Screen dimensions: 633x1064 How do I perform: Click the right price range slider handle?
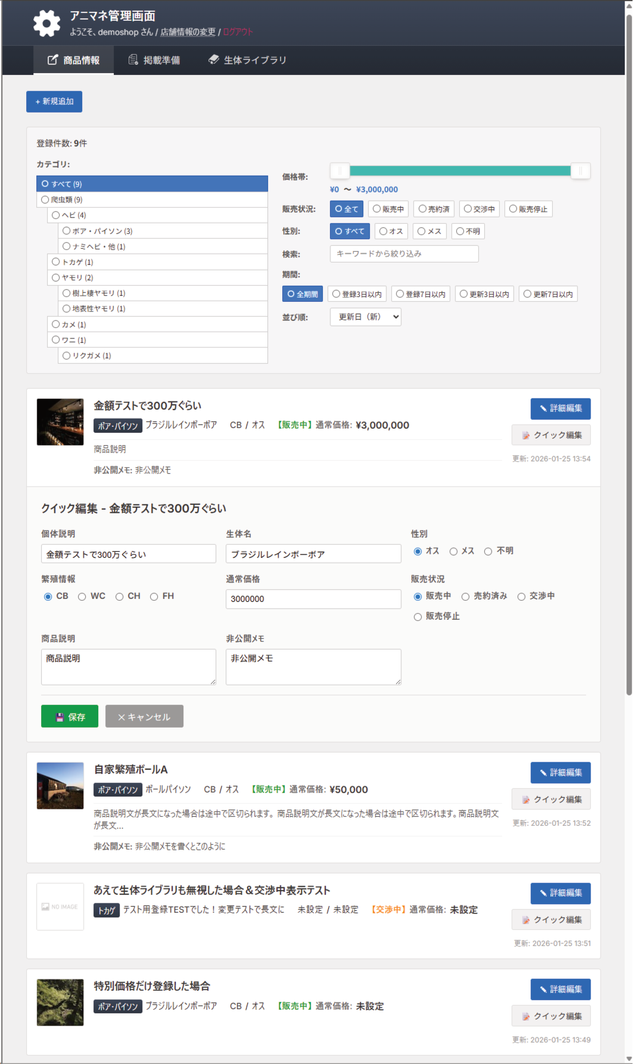(580, 171)
